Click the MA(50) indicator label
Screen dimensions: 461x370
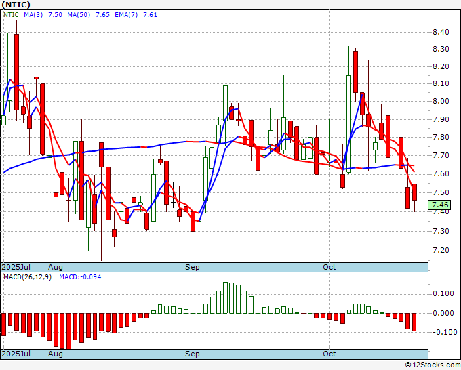(x=79, y=15)
